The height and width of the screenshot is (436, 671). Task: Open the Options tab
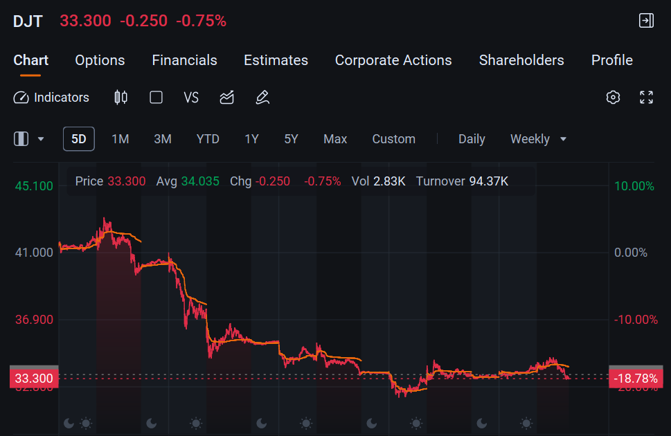100,60
